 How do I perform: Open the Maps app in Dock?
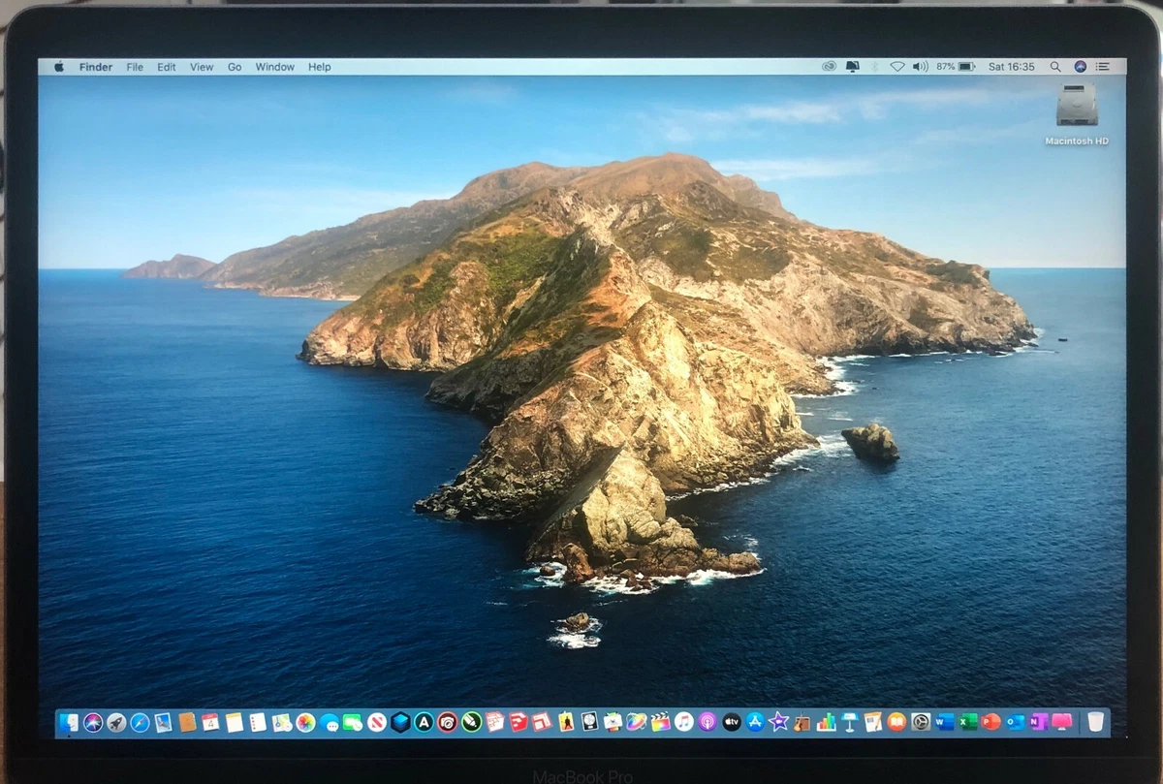coord(281,722)
